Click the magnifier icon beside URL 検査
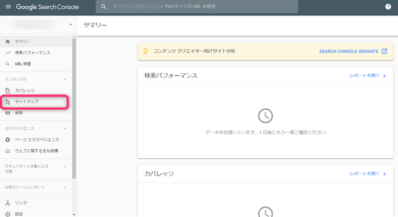Screen dimensions: 398x217 click(8, 64)
